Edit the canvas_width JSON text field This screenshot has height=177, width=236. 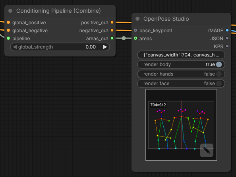pyautogui.click(x=181, y=55)
